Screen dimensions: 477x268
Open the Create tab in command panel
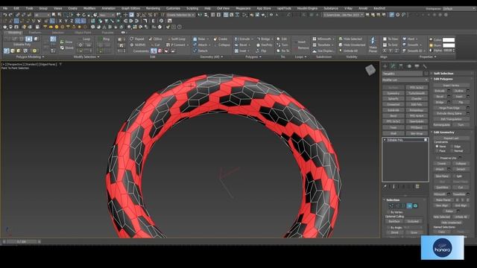click(x=385, y=66)
